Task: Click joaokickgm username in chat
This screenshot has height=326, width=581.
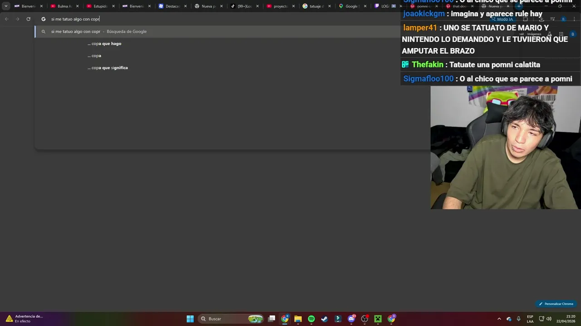Action: (x=424, y=14)
